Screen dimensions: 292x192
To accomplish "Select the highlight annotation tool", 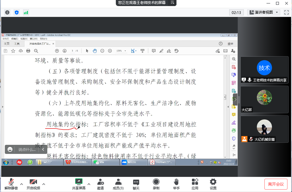I will [161, 51].
